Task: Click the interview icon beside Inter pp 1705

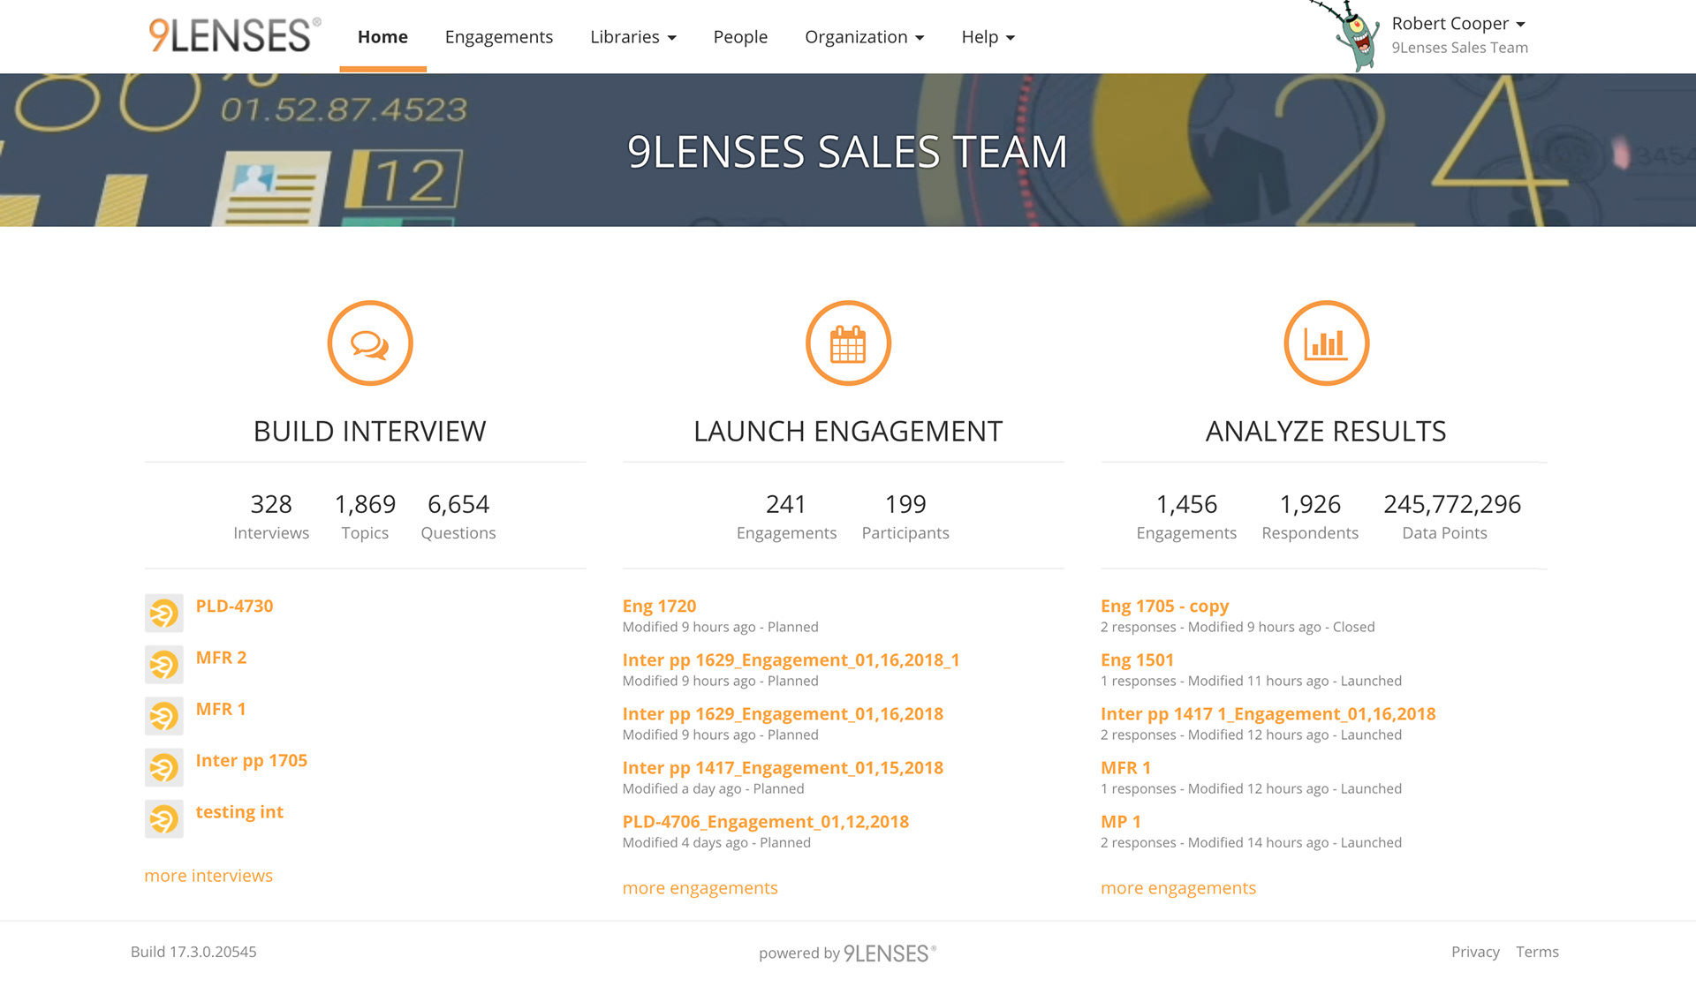Action: (164, 767)
